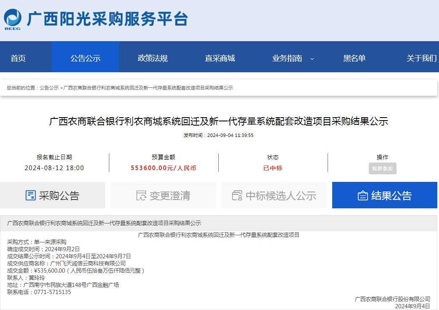Click the 地址 广西南宁市民族大道148号 line
The height and width of the screenshot is (310, 439).
pos(63,285)
